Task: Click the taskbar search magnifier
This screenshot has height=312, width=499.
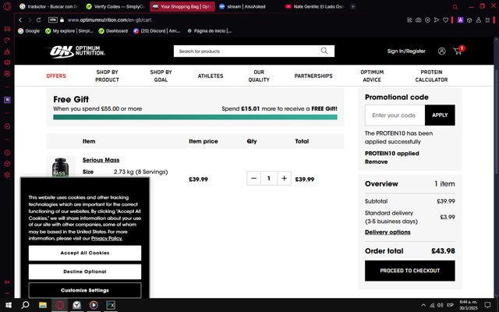Action: point(25,305)
